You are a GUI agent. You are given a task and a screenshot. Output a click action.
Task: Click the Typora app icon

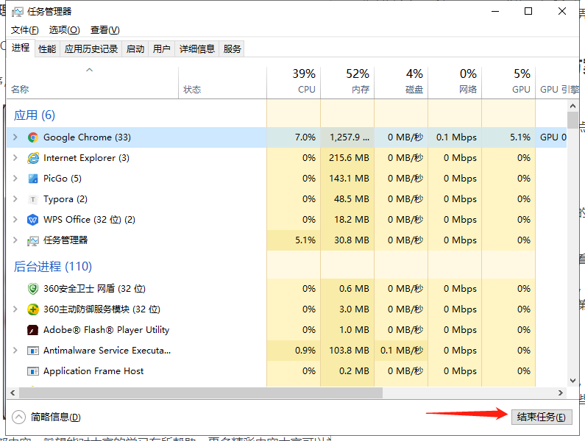33,199
